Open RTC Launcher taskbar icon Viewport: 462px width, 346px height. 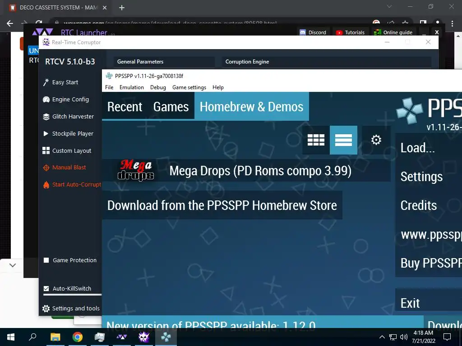(121, 337)
